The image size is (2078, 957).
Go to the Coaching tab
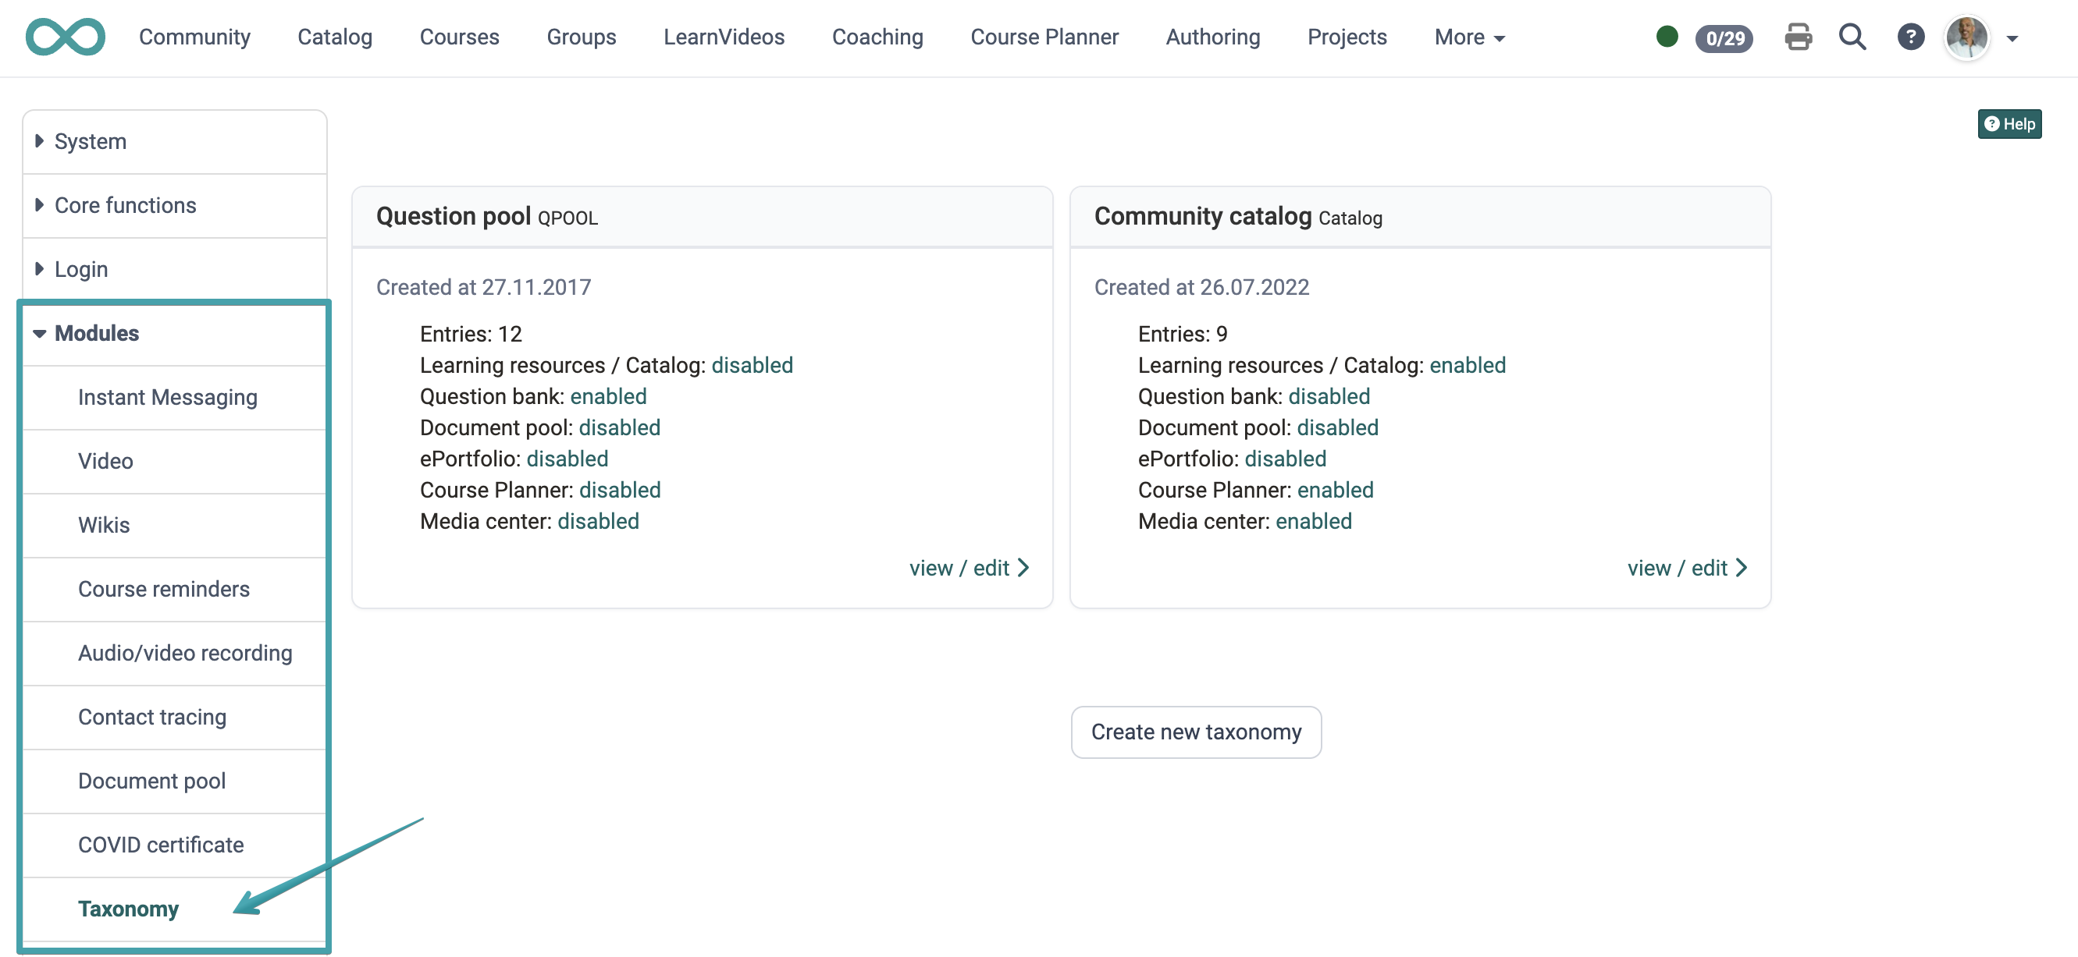point(877,37)
